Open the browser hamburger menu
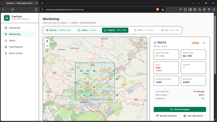 pos(214,9)
